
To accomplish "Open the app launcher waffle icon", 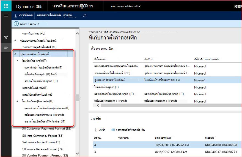I will click(x=6, y=6).
